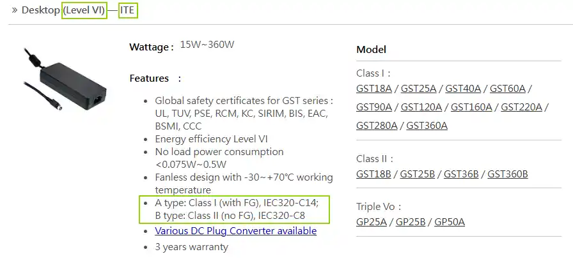Image resolution: width=573 pixels, height=261 pixels.
Task: Open the GST220A model link
Action: [x=521, y=107]
